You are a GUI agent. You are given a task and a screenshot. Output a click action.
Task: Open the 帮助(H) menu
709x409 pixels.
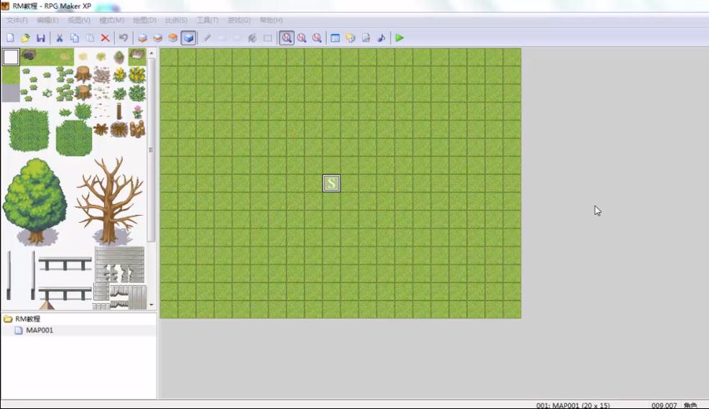(x=272, y=20)
